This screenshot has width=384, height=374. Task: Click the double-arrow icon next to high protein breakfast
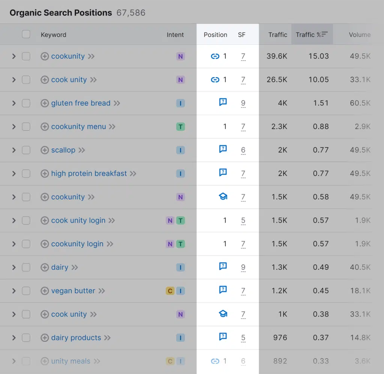(x=133, y=174)
